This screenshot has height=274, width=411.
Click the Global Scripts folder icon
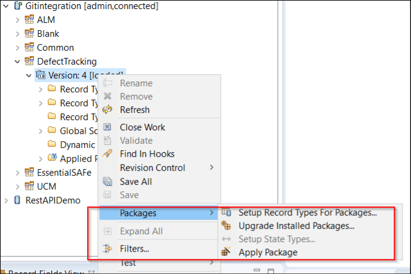[x=52, y=130]
